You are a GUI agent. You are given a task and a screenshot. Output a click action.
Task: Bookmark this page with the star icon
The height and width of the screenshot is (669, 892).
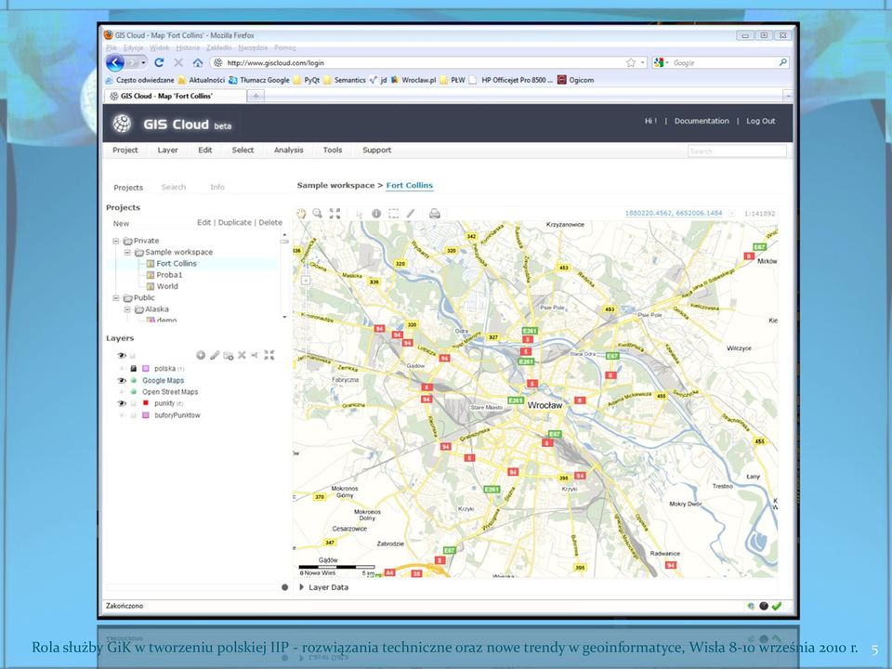pyautogui.click(x=630, y=62)
